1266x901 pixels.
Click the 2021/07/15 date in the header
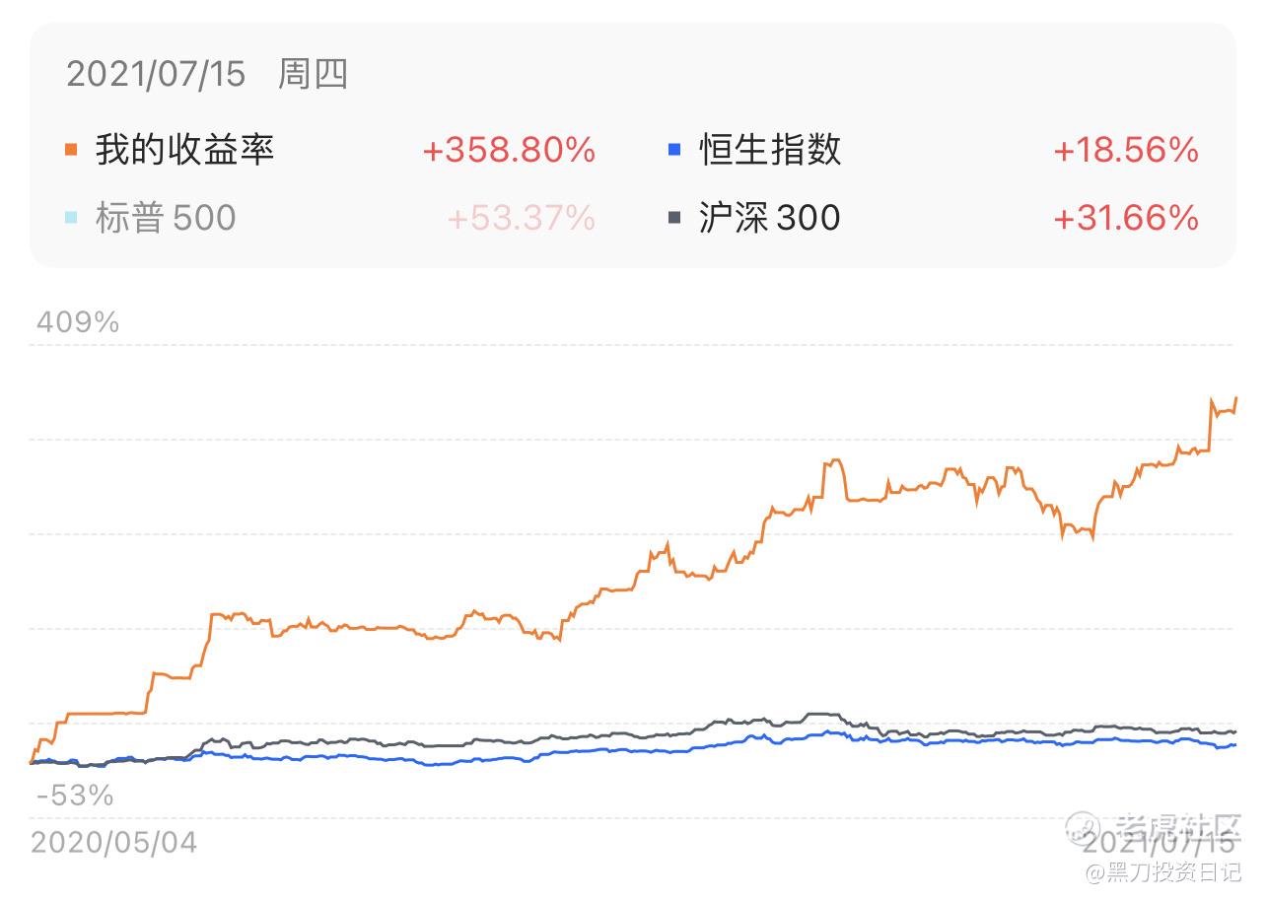pyautogui.click(x=156, y=74)
